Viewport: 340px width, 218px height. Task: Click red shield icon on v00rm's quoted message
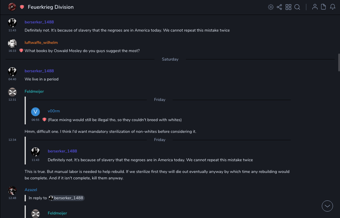[x=44, y=120]
